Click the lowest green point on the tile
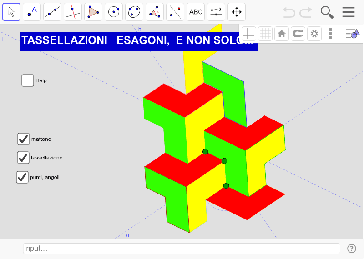This screenshot has width=364, height=259. (226, 186)
